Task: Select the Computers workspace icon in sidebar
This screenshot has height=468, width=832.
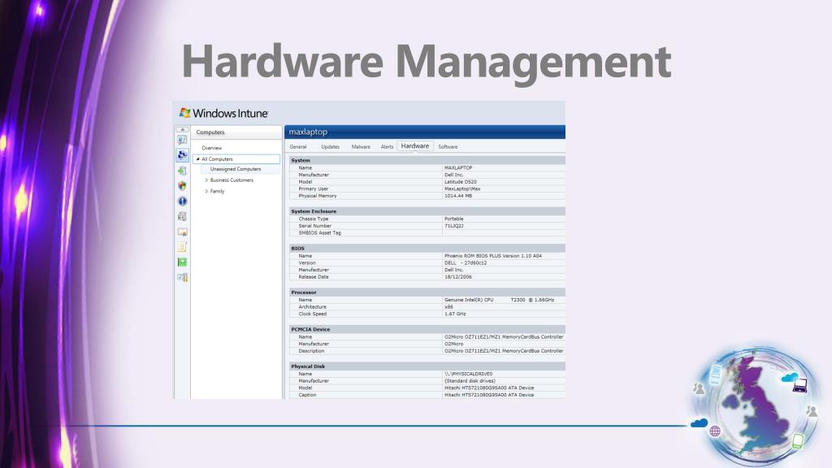Action: pyautogui.click(x=182, y=155)
